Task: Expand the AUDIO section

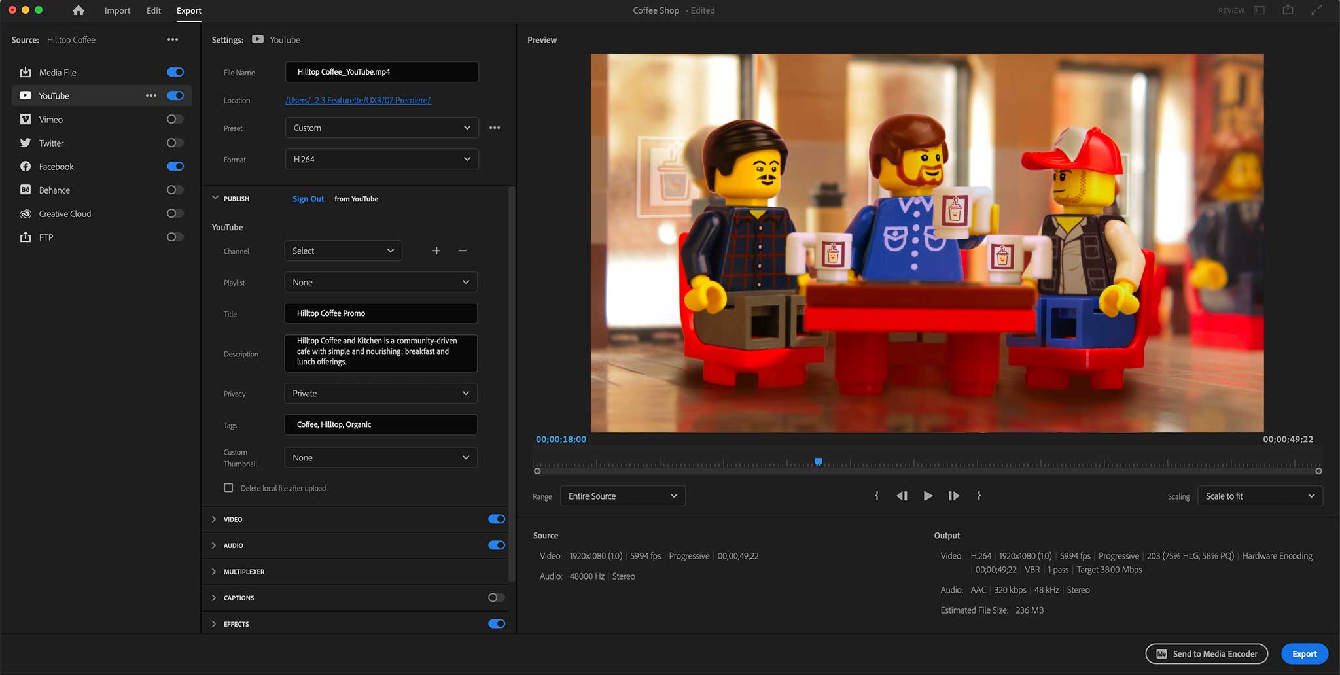Action: [x=214, y=545]
